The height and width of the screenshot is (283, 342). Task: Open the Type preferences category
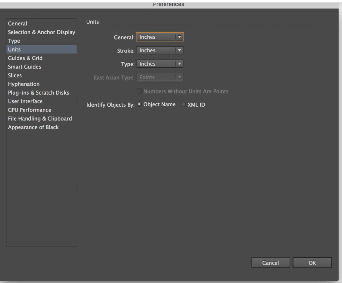[41, 41]
